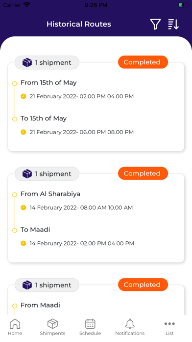Open the Shimpents tab

point(52,327)
